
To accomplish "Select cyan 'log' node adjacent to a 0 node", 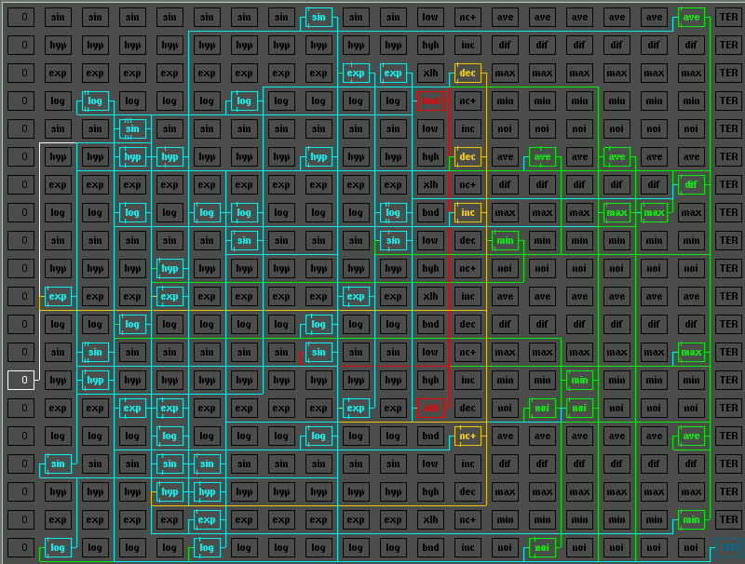I will (x=58, y=547).
